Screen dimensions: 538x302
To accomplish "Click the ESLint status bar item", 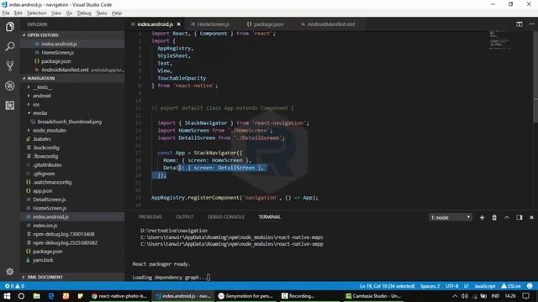I will pyautogui.click(x=511, y=286).
